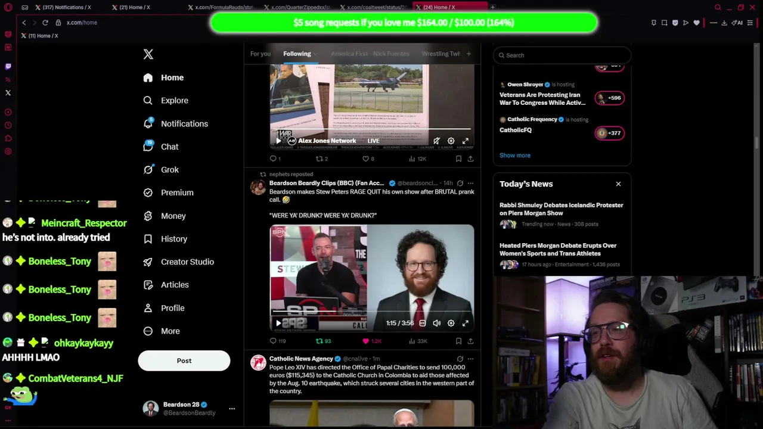Click Alex Jones Network video progress bar
763x429 pixels.
[x=372, y=129]
